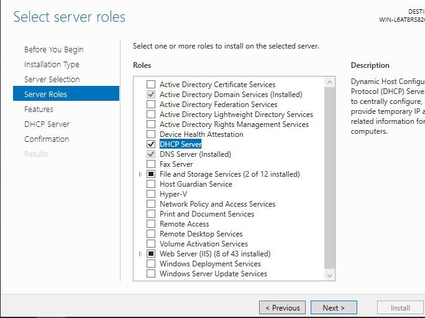Check Active Directory Rights Management Services checkbox
Viewport: 425px width, 318px height.
(x=151, y=124)
